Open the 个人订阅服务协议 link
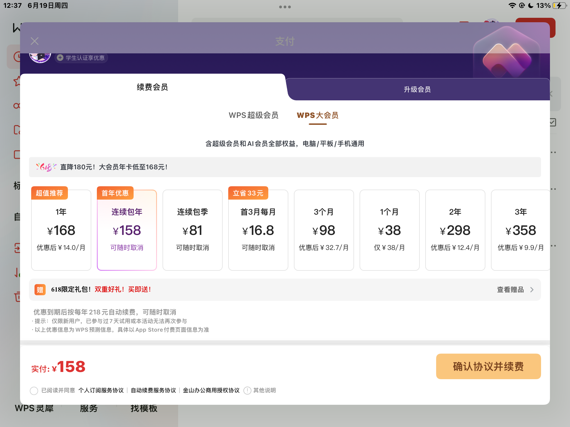 click(x=101, y=390)
